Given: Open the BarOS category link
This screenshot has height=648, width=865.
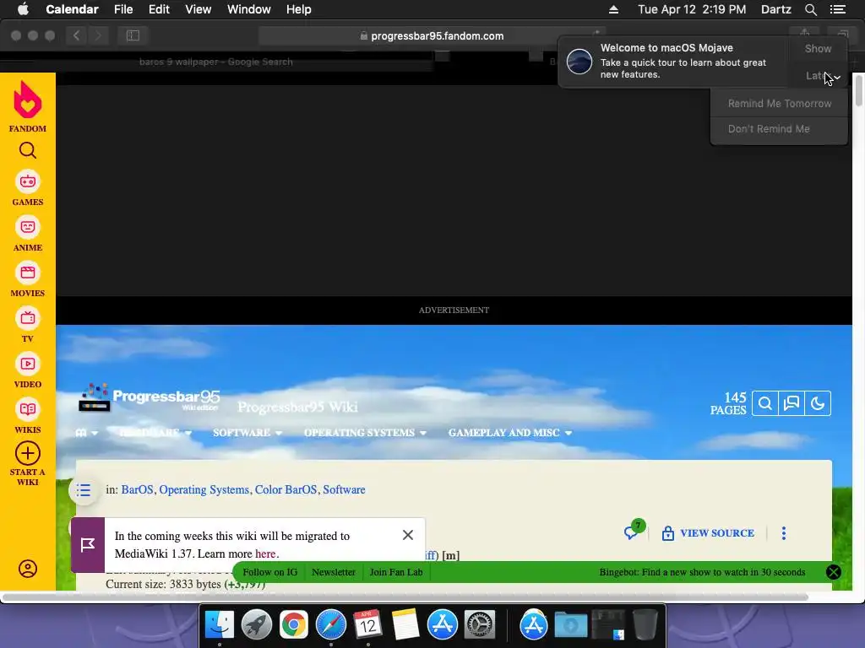Looking at the screenshot, I should tap(138, 489).
